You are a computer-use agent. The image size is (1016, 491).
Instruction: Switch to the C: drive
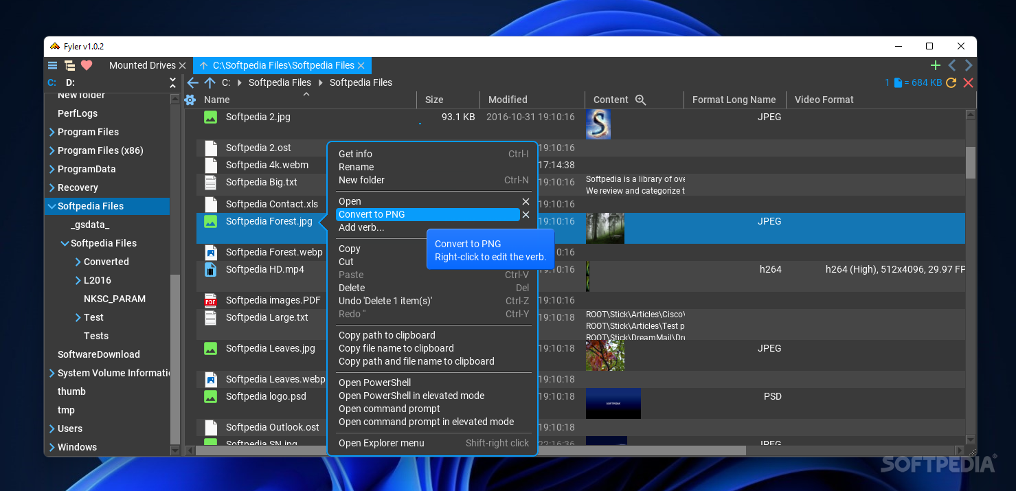[52, 82]
